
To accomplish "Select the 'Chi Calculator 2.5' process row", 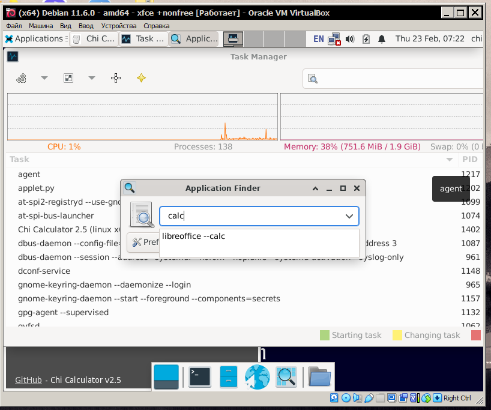I will click(x=243, y=229).
